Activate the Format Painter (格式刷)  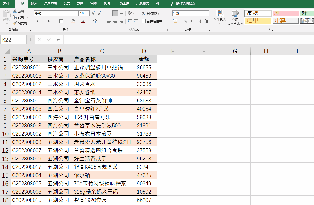20,23
